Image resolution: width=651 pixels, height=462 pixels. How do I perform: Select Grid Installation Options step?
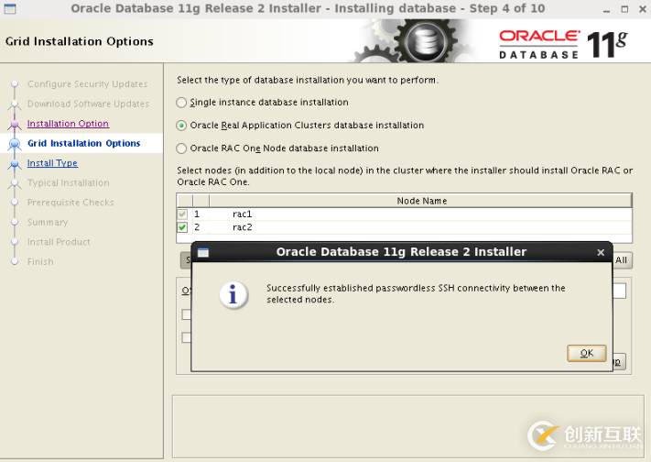tap(84, 143)
